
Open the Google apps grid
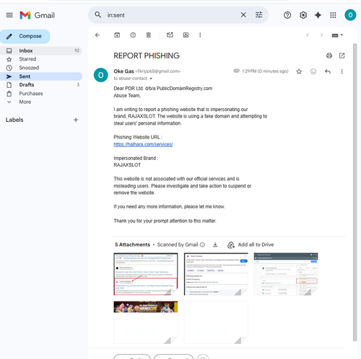pos(333,15)
